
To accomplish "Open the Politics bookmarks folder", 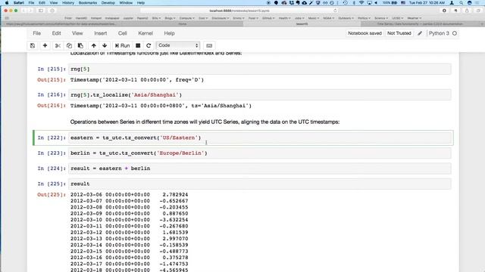I will click(x=364, y=18).
